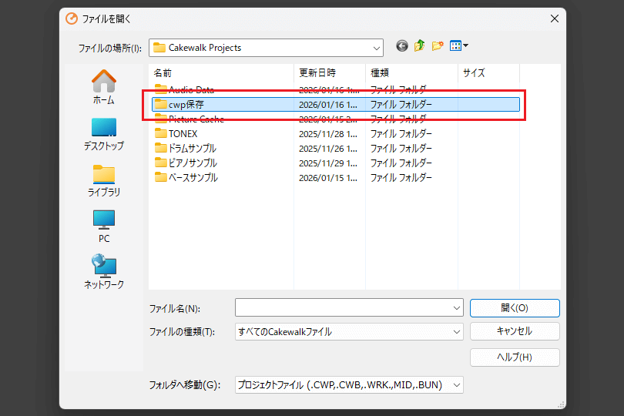Open Network in sidebar
This screenshot has width=624, height=416.
pos(103,273)
